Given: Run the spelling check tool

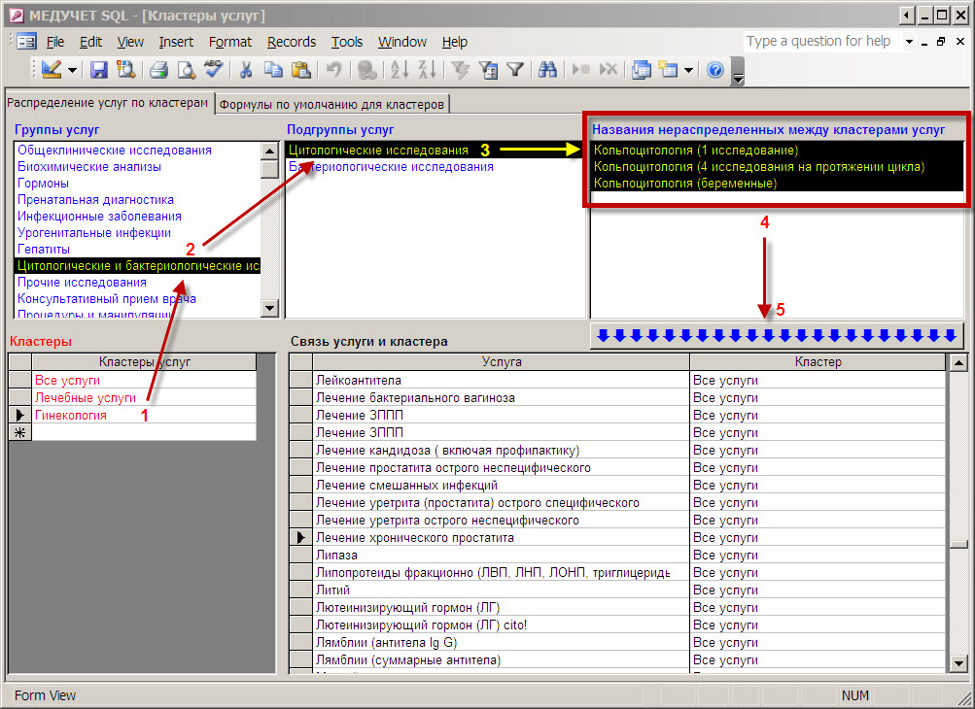Looking at the screenshot, I should [213, 70].
